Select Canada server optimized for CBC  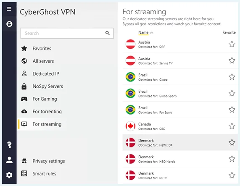[180, 126]
